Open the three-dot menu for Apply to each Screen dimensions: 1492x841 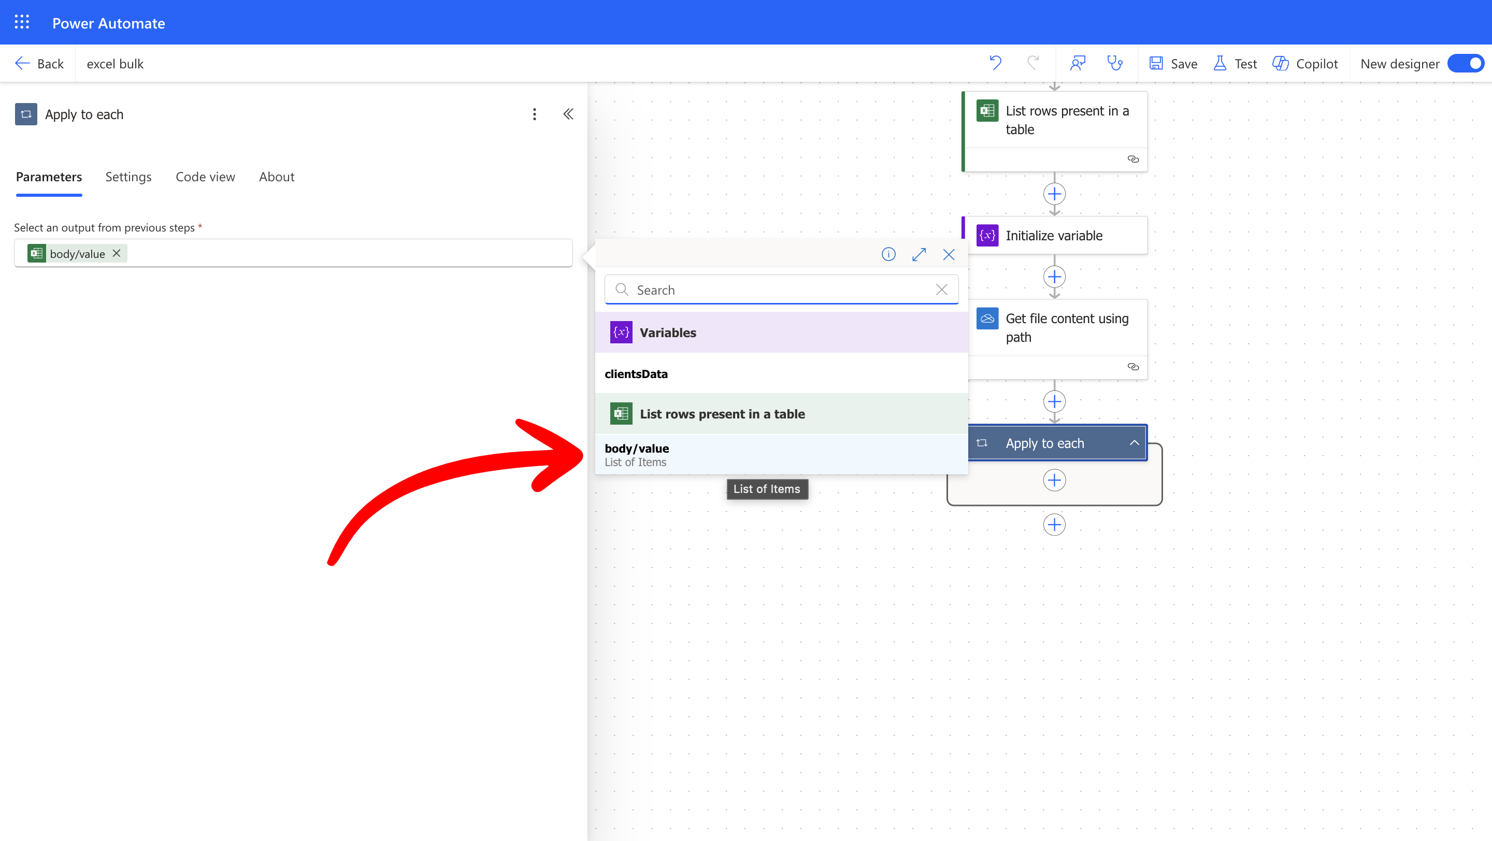534,114
